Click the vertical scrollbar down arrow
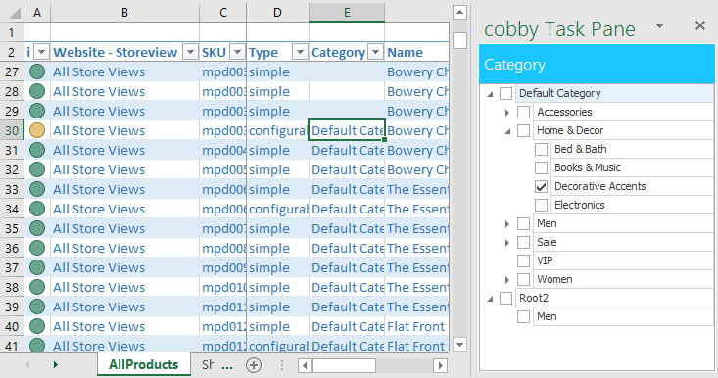Viewport: 718px width, 378px height. pos(459,344)
